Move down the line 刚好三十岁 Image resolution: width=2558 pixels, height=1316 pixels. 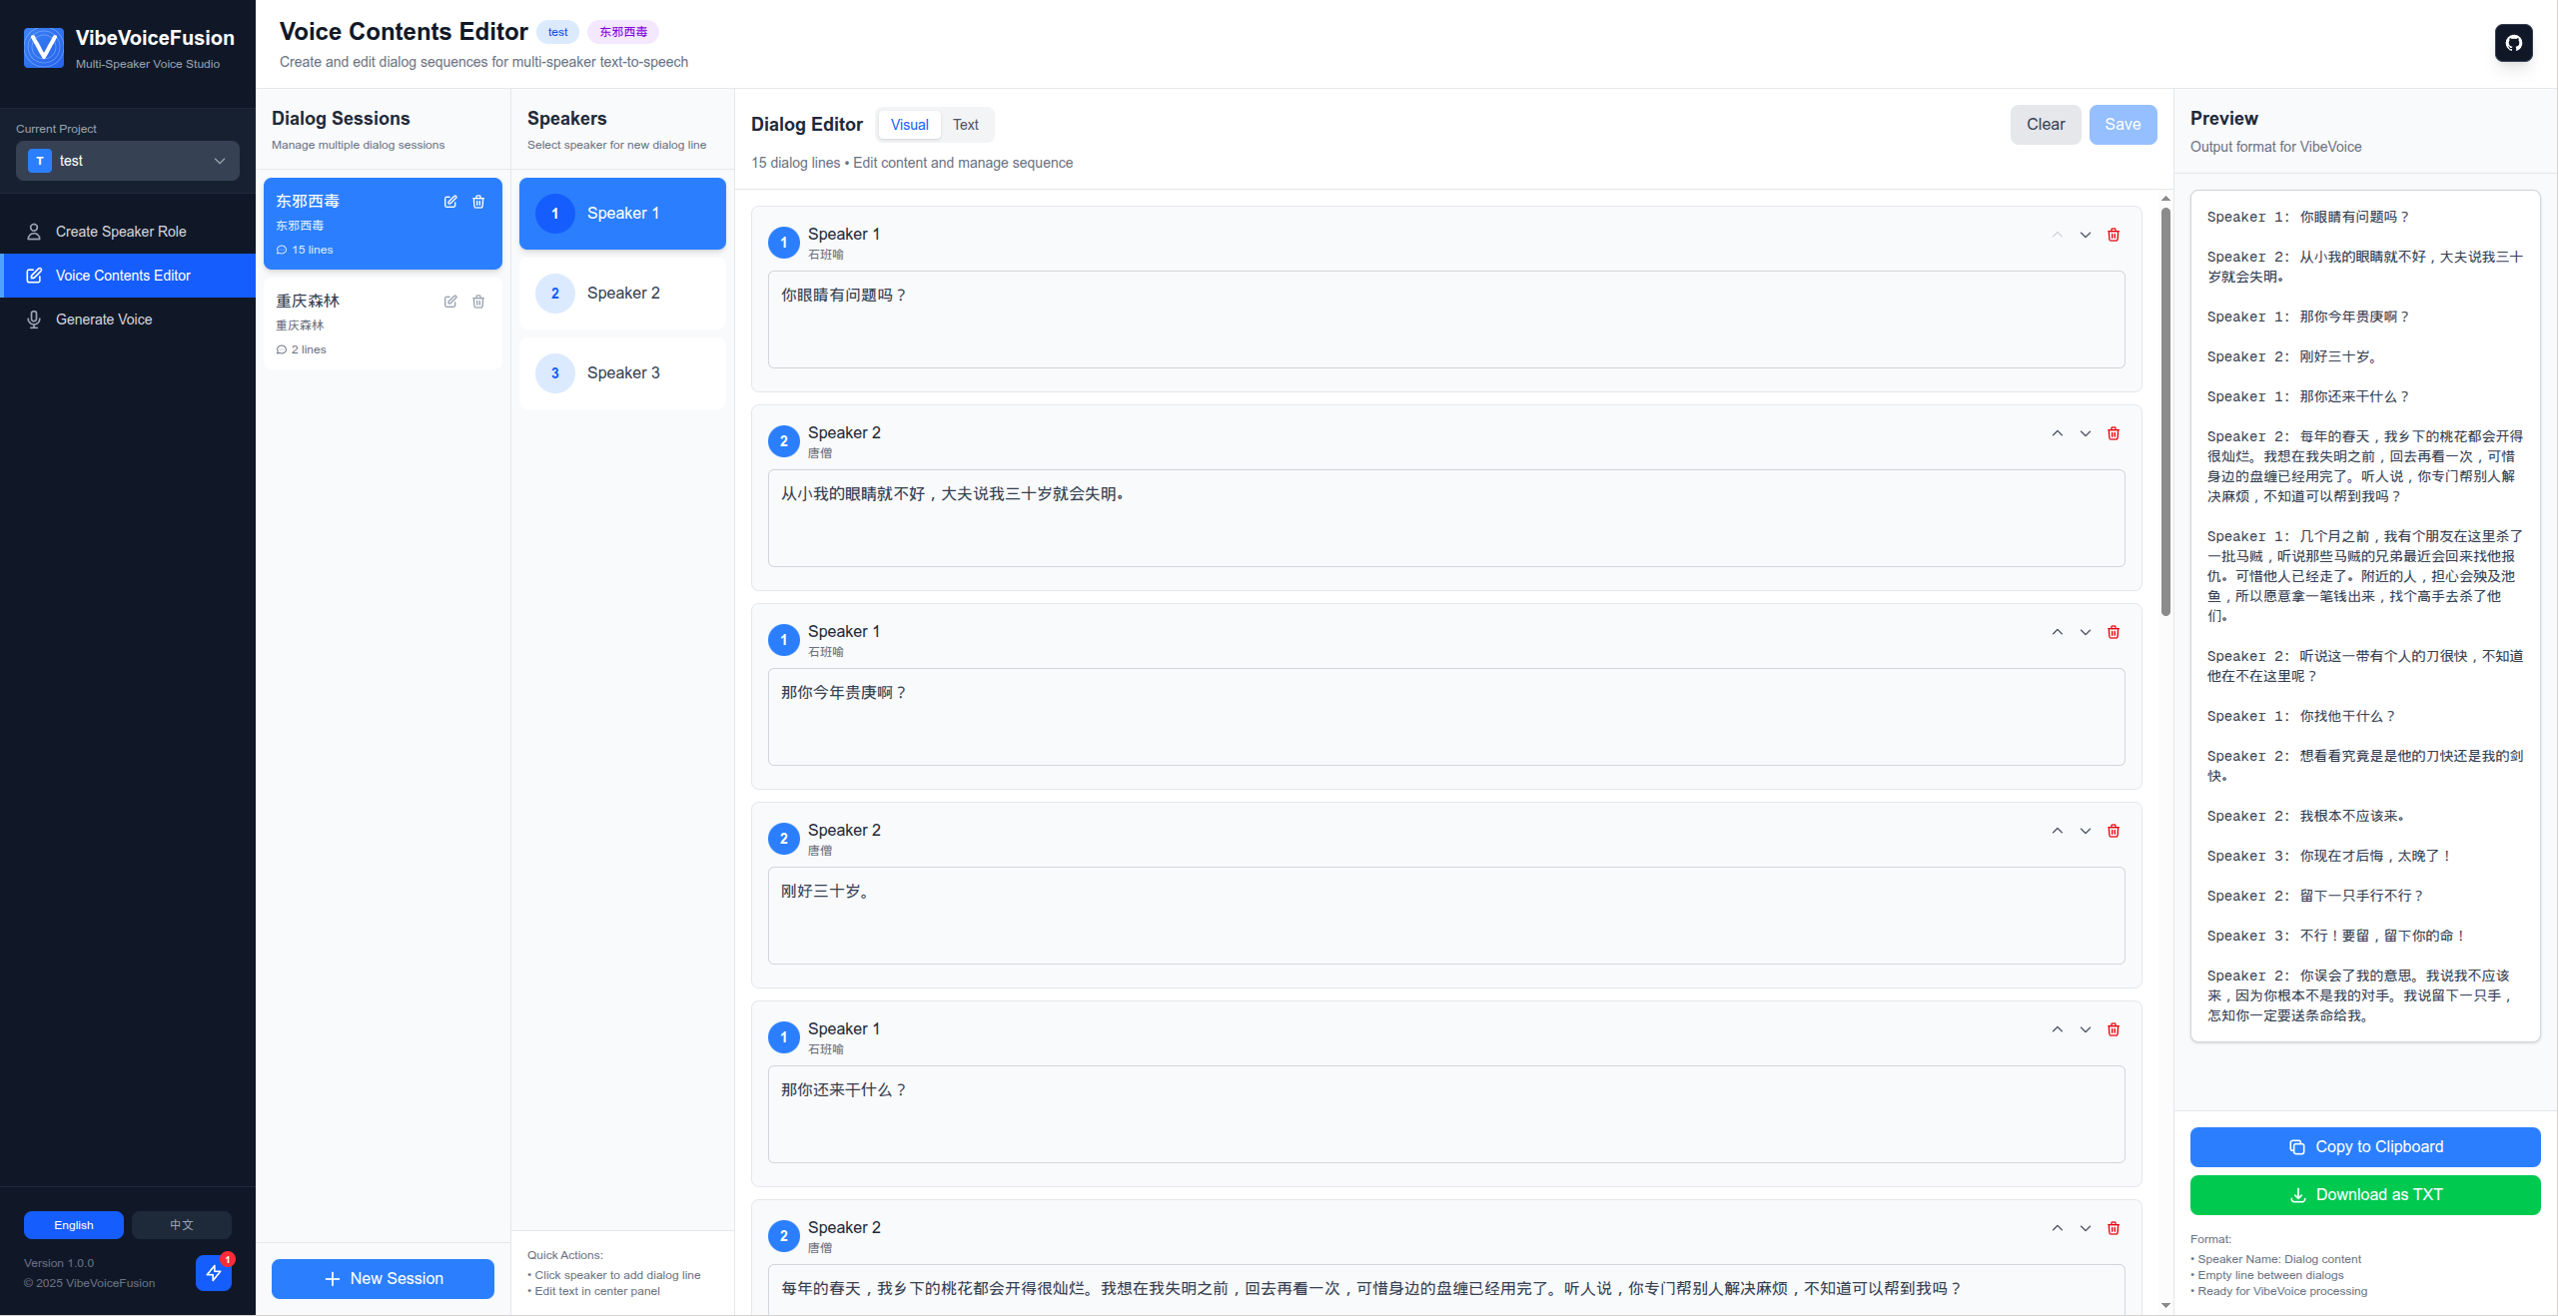(2086, 831)
